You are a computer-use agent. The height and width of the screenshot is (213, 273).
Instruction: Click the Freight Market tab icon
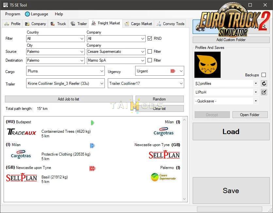click(x=94, y=23)
